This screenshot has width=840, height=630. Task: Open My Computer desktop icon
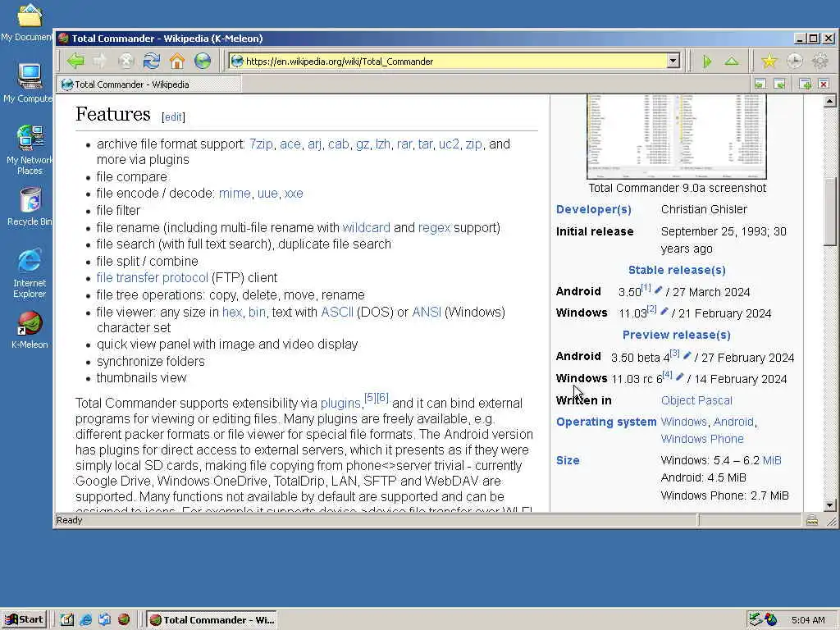click(30, 83)
